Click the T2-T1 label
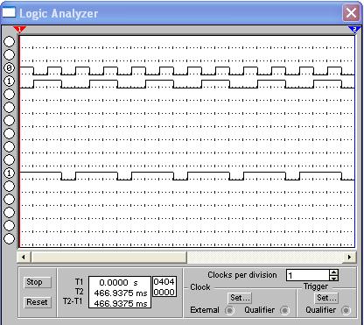The height and width of the screenshot is (325, 364). (x=73, y=301)
